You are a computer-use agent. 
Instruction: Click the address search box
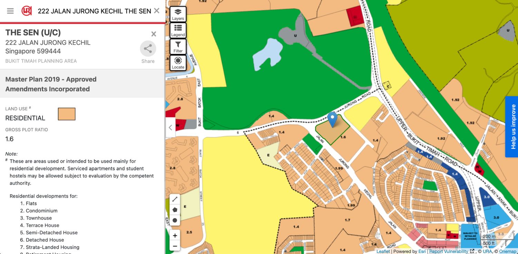pos(93,11)
